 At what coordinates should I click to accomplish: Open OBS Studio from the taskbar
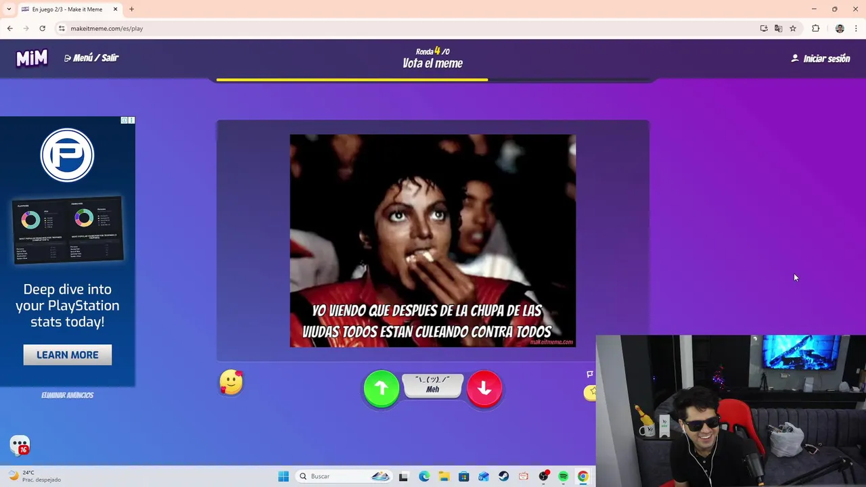point(543,476)
